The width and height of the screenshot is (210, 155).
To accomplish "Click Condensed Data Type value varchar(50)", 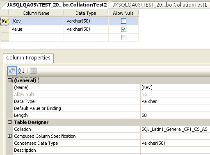I will click(x=175, y=143).
